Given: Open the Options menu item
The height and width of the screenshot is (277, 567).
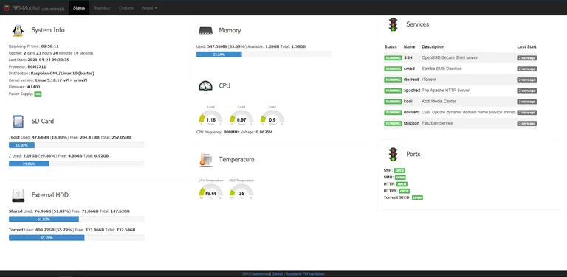Looking at the screenshot, I should pyautogui.click(x=126, y=8).
